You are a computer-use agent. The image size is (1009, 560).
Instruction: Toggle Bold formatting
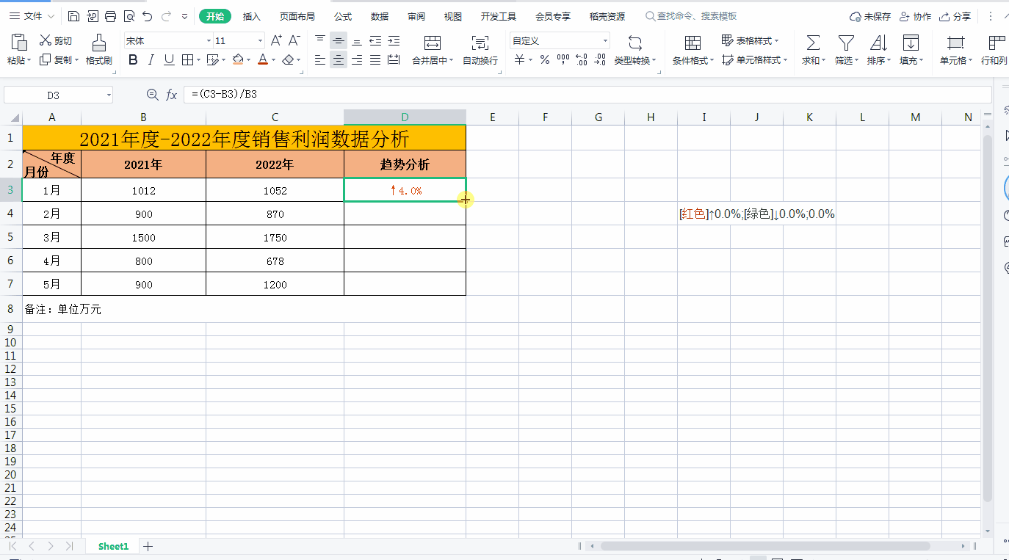(x=133, y=60)
